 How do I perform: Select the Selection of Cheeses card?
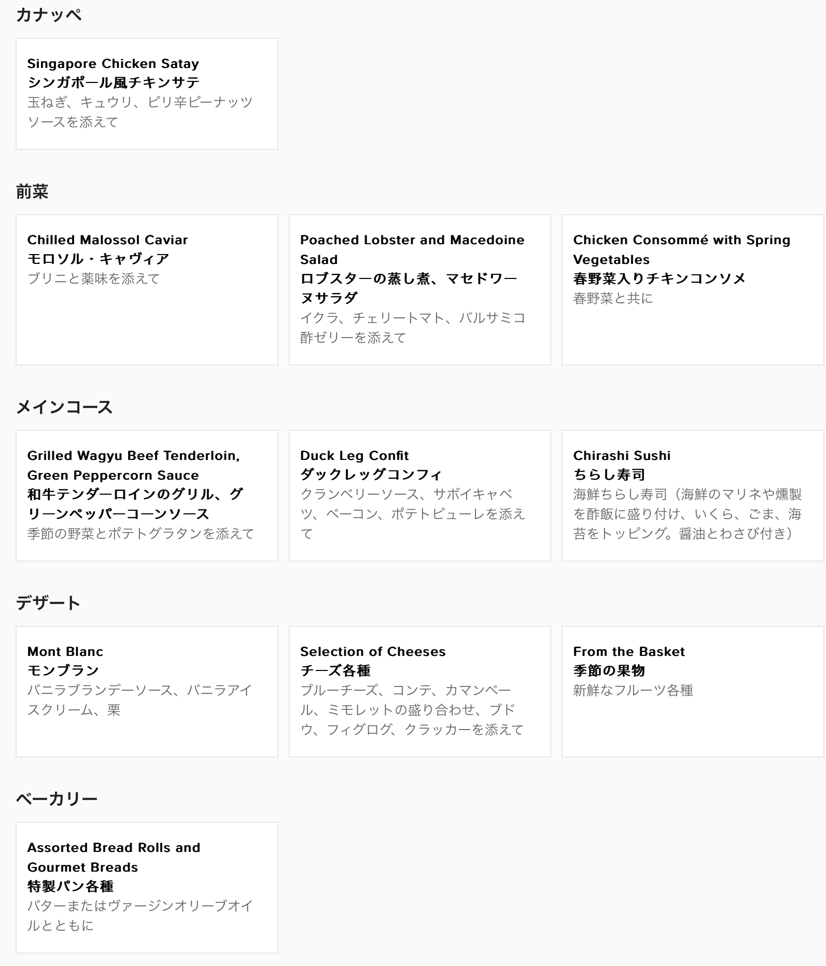[x=420, y=692]
